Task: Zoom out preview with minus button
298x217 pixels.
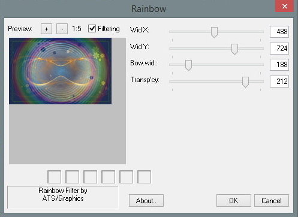Action: 62,29
